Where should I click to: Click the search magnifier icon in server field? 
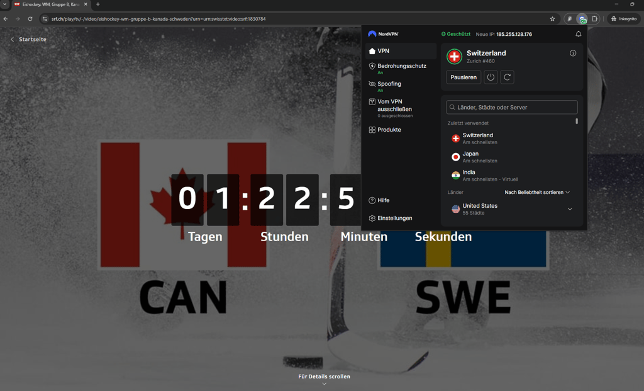[452, 107]
